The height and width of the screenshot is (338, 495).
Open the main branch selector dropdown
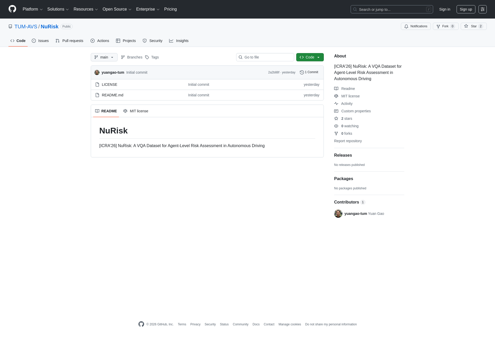tap(104, 57)
